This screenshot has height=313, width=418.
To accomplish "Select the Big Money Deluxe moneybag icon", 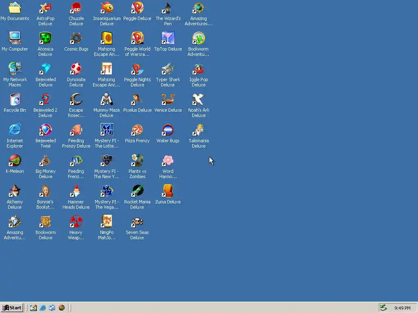I will click(45, 161).
